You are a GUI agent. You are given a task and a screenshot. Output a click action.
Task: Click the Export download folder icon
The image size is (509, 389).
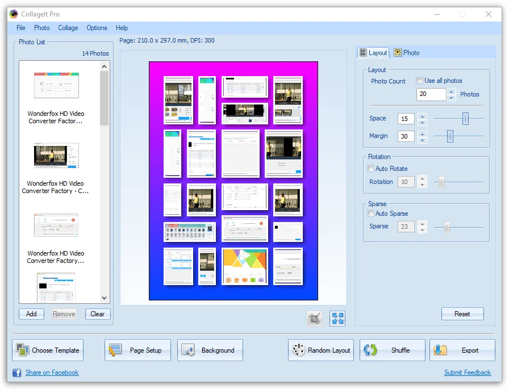pyautogui.click(x=440, y=350)
